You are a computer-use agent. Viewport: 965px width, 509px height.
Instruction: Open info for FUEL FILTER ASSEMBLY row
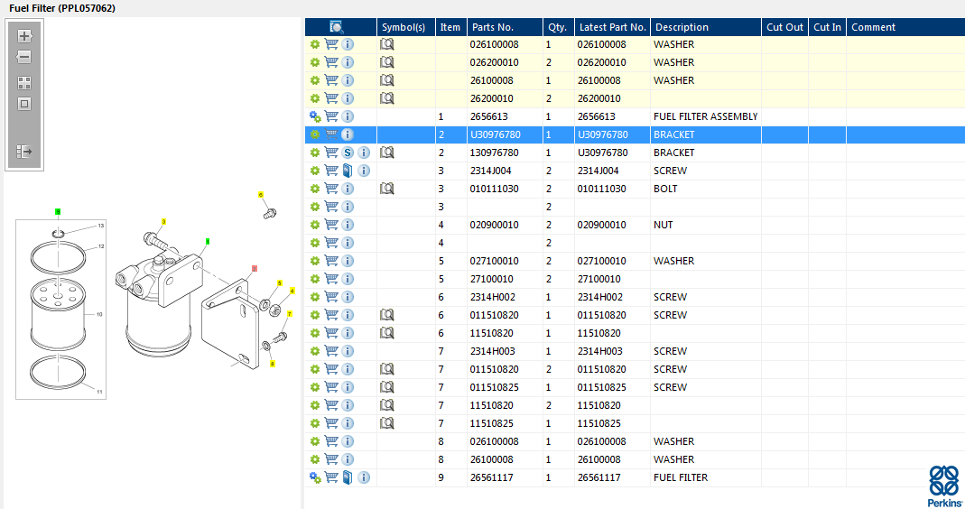pyautogui.click(x=348, y=116)
